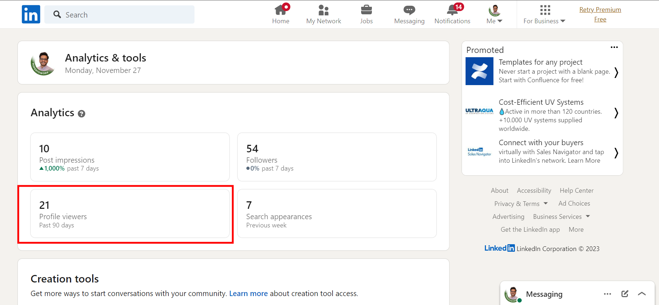The image size is (659, 305).
Task: Expand the Me dropdown arrow
Action: [x=500, y=21]
